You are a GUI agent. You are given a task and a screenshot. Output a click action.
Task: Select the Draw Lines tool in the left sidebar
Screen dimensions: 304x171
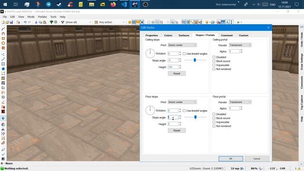point(3,29)
